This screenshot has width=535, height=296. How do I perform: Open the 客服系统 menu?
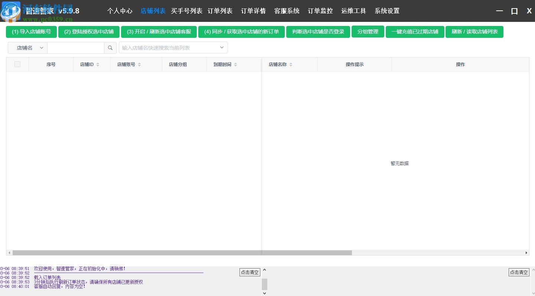[287, 11]
